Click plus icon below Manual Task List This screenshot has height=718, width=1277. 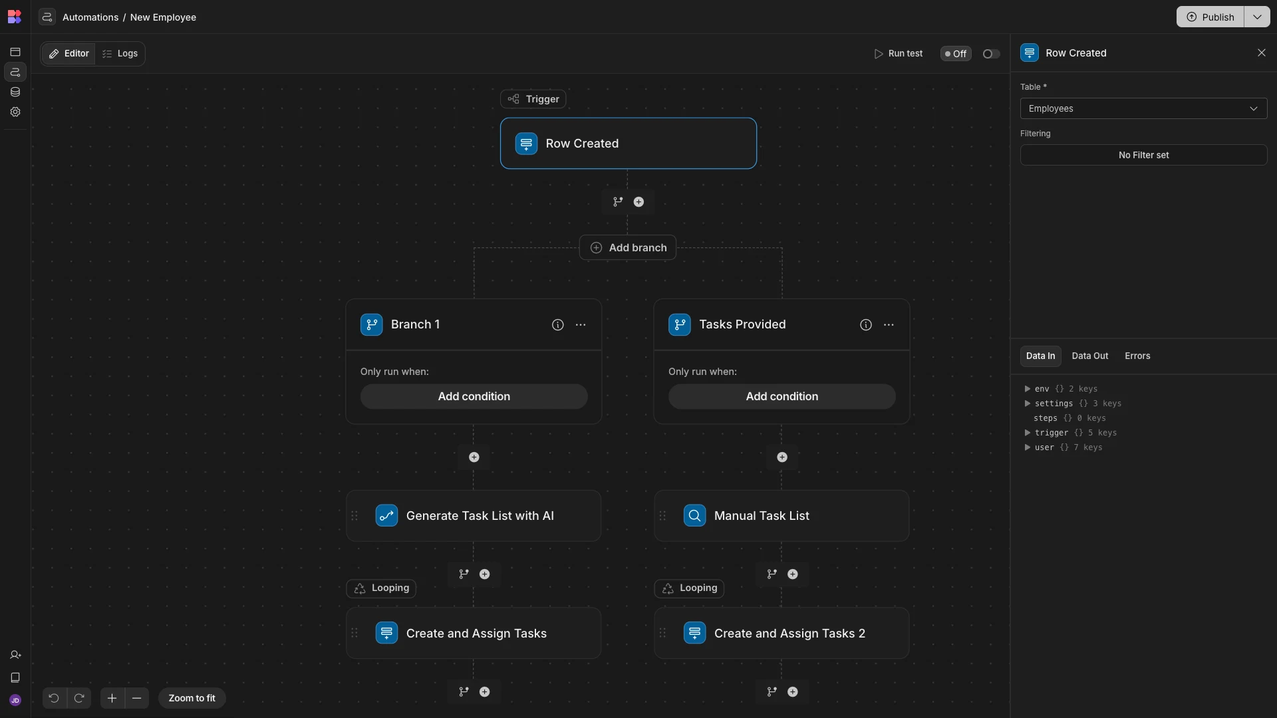click(792, 574)
